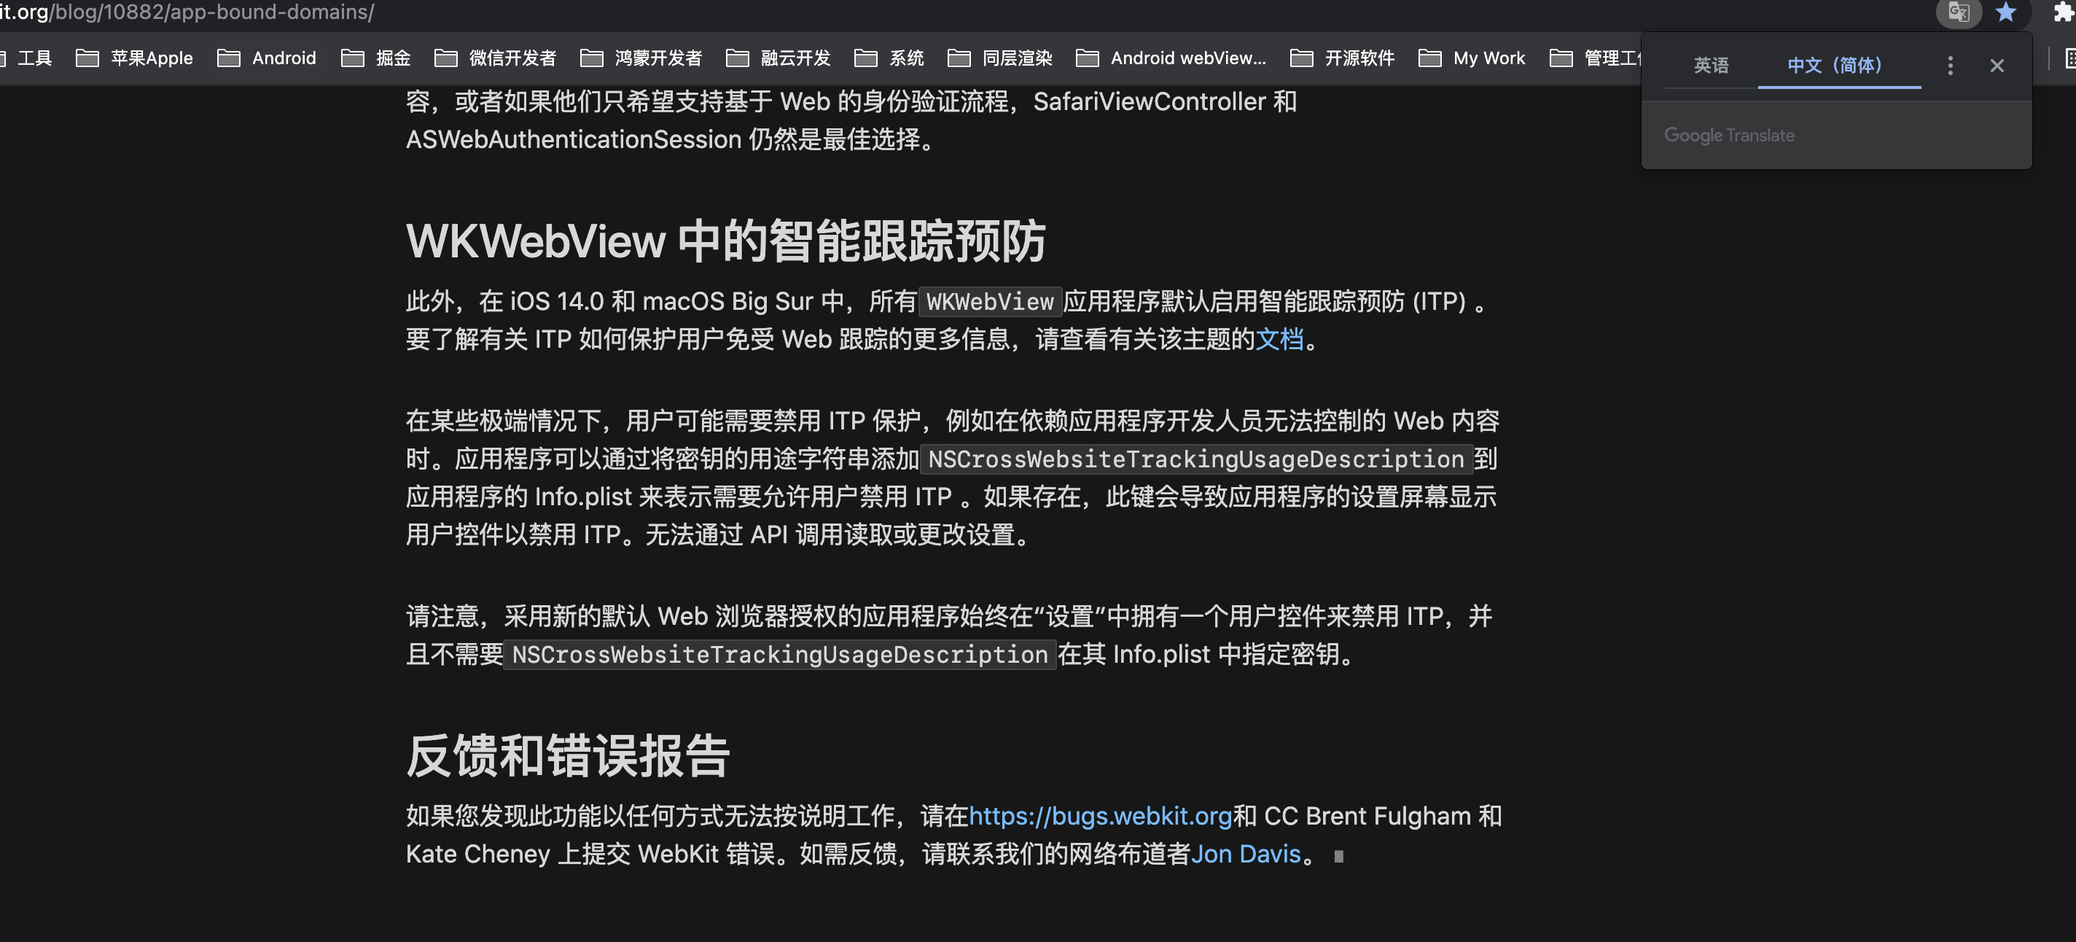2076x942 pixels.
Task: Close the Google Translate popup
Action: (1997, 66)
